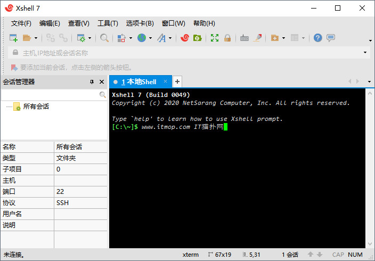This screenshot has width=375, height=261.
Task: Add a new tab with plus button
Action: click(177, 81)
